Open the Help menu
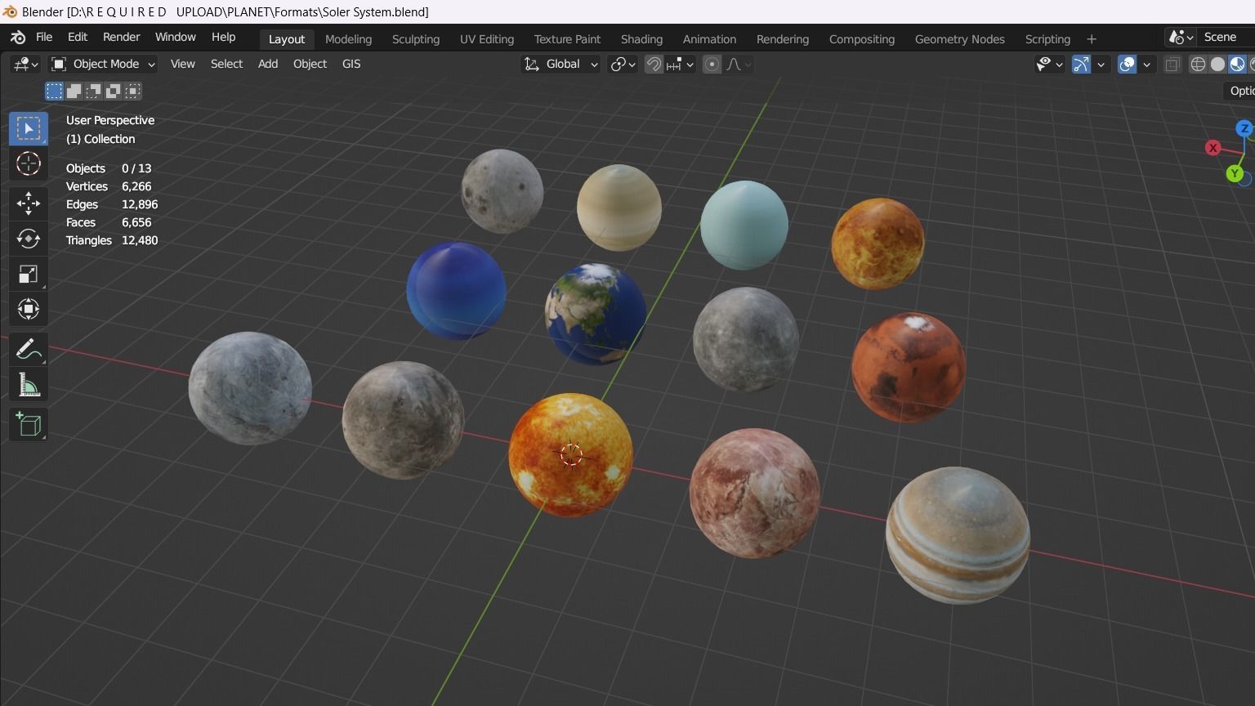 click(x=223, y=38)
